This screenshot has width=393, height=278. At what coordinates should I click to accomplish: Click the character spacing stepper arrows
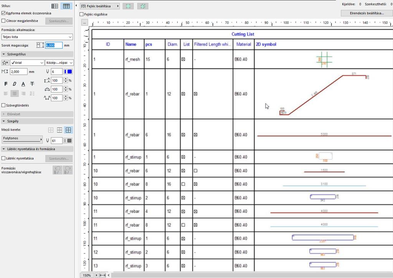[66, 98]
